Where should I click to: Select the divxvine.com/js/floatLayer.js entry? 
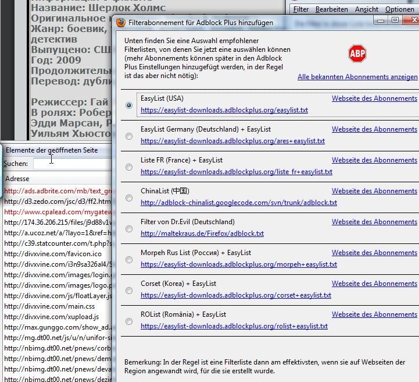point(58,296)
